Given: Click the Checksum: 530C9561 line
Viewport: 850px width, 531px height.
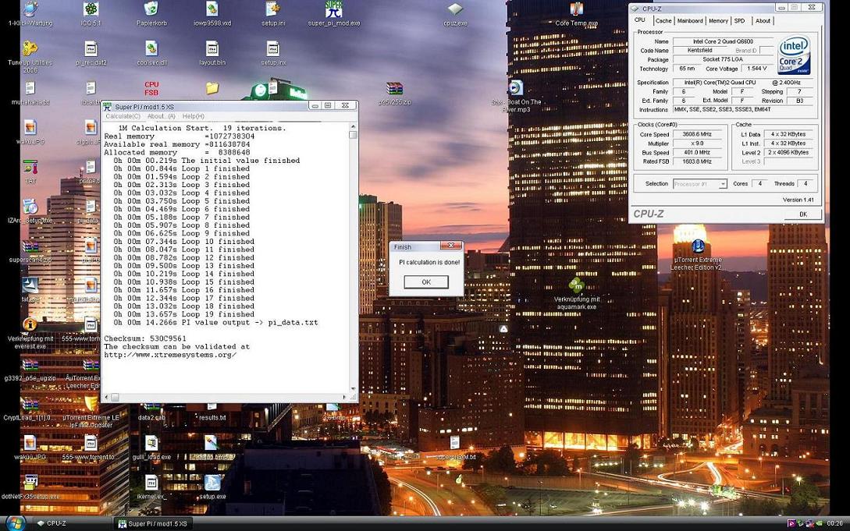Looking at the screenshot, I should coord(144,338).
